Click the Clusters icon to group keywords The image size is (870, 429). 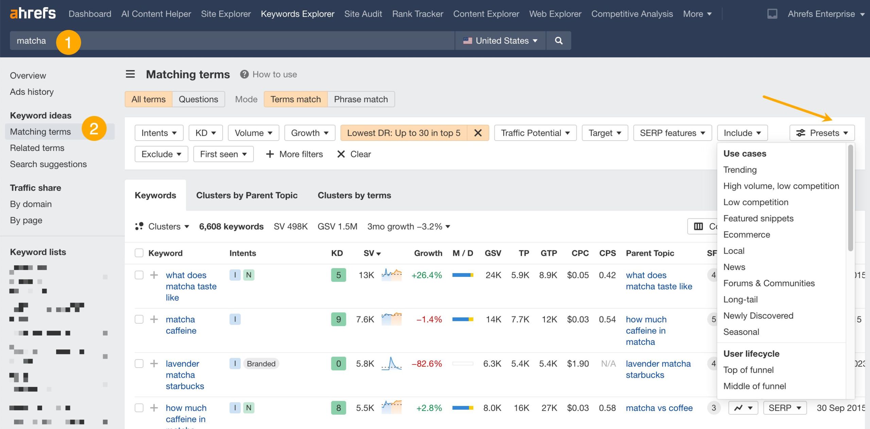click(138, 226)
